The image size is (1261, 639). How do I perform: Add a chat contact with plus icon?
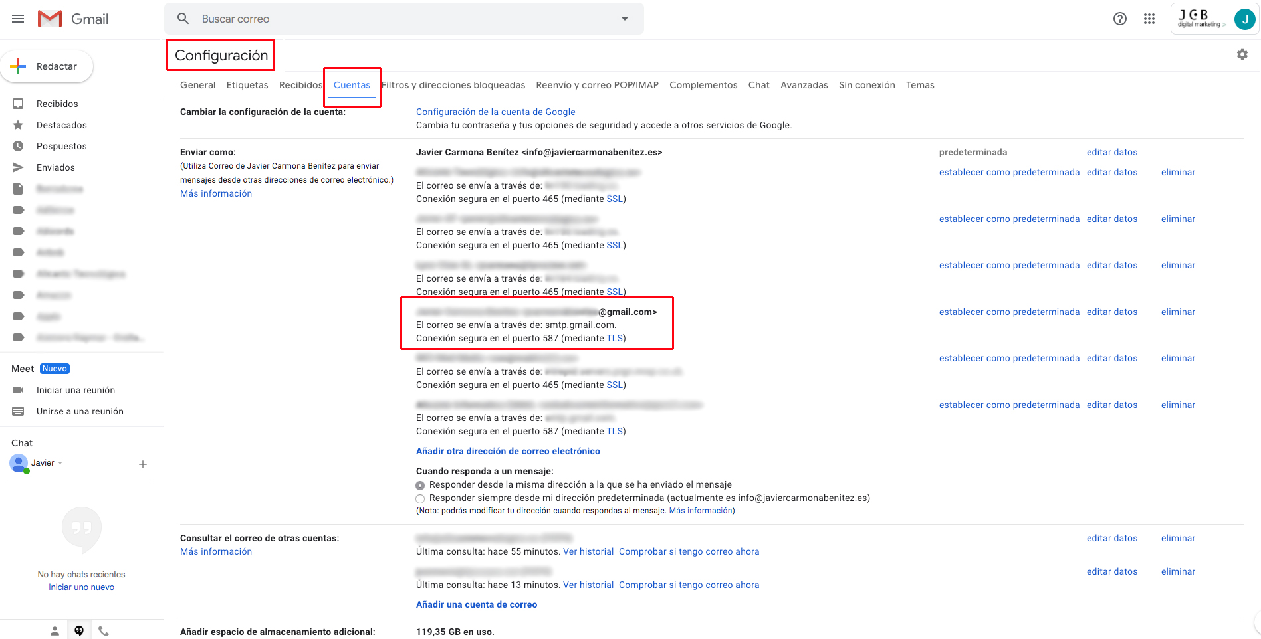tap(143, 464)
